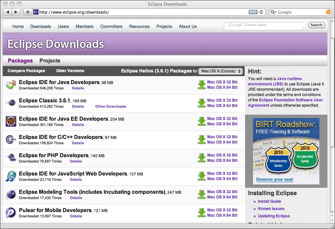Switch to the Packages tab
The height and width of the screenshot is (229, 335).
pos(20,60)
